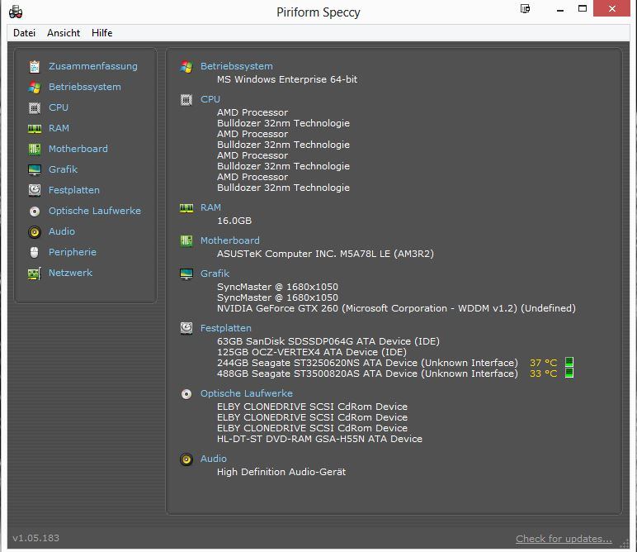Screen dimensions: 637x552
Task: Click the Motherboard icon in sidebar
Action: tap(35, 150)
